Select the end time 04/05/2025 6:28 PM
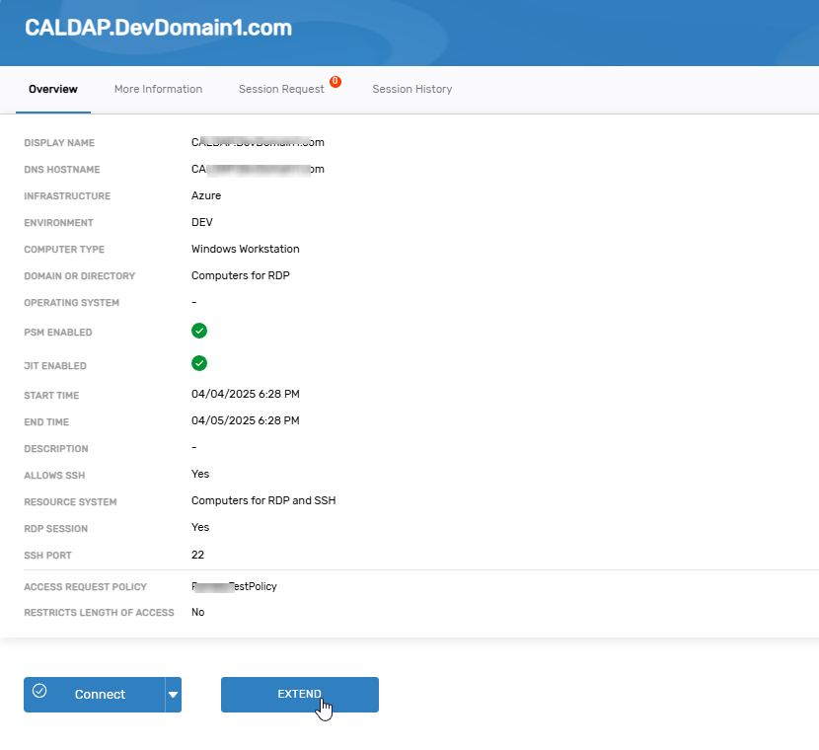Screen dimensions: 819x750 [245, 420]
